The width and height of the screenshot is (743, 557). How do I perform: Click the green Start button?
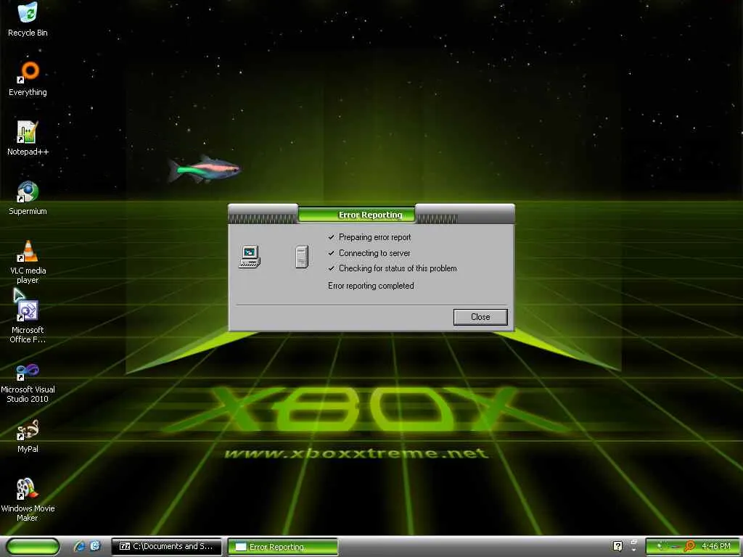pyautogui.click(x=33, y=546)
